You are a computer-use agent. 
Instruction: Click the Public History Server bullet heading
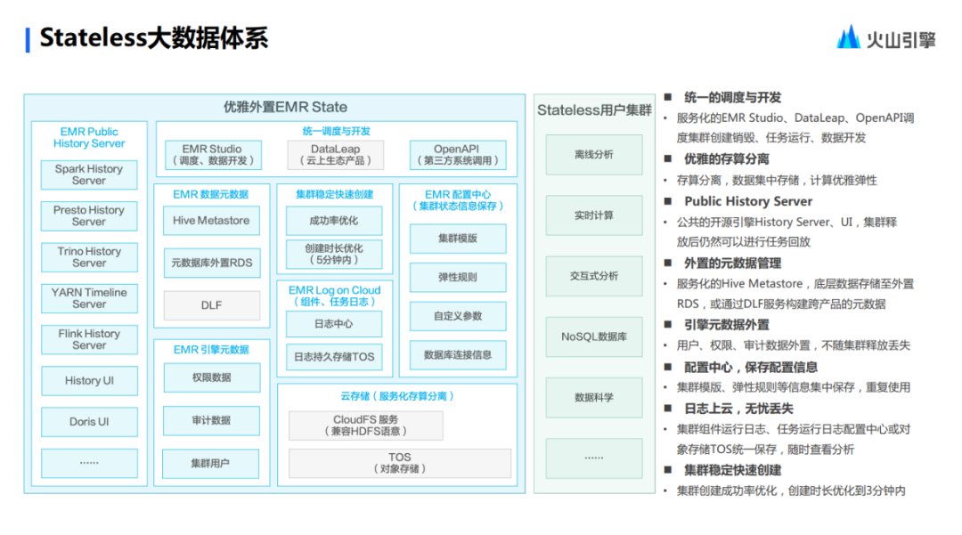(x=748, y=201)
